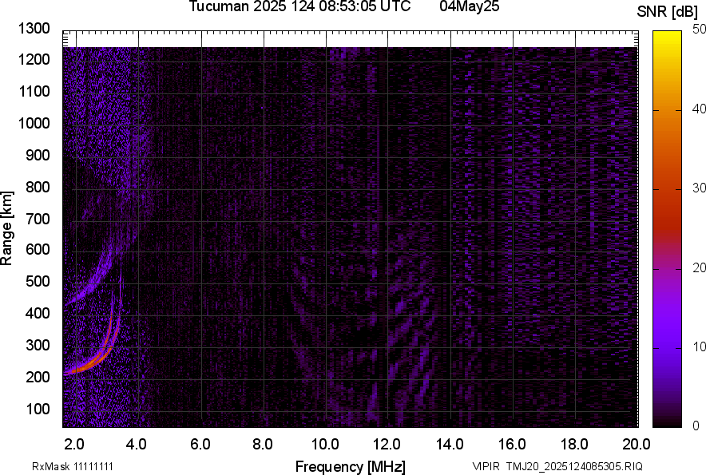This screenshot has width=706, height=475.
Task: Click the VIPIR TMJ20_2025124085305.RIQ file label
Action: coord(557,466)
